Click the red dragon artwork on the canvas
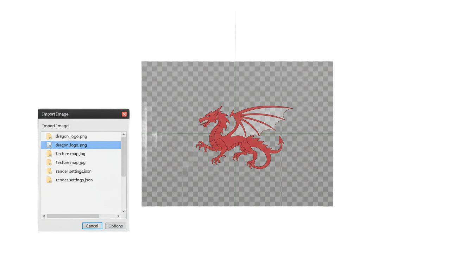The height and width of the screenshot is (270, 473). [x=244, y=137]
